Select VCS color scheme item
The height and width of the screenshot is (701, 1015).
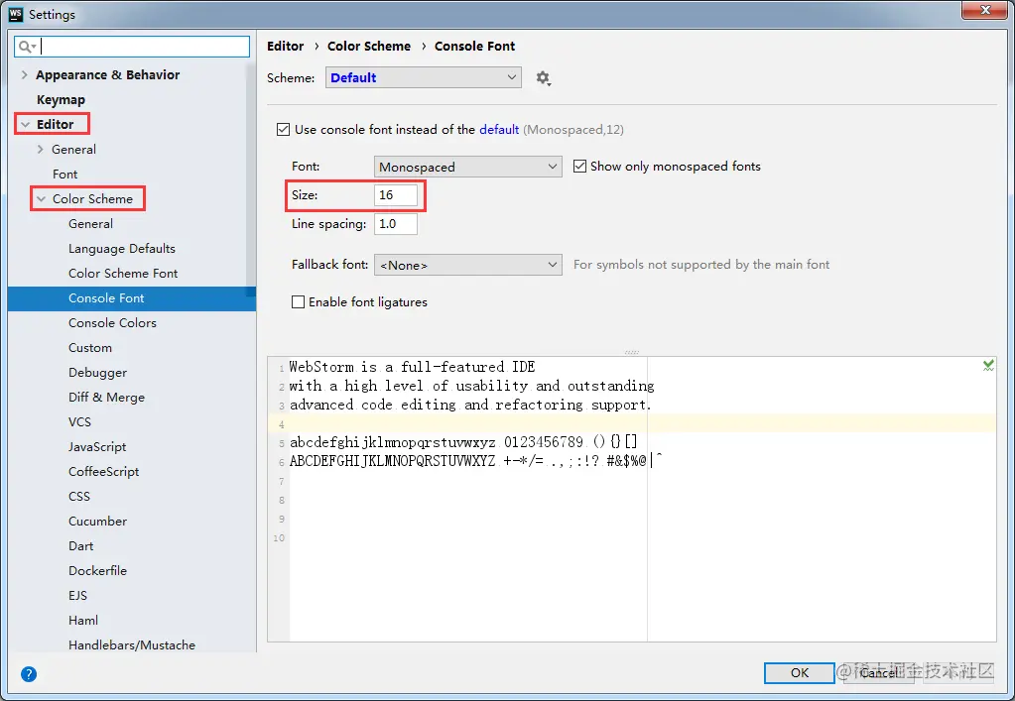[79, 422]
